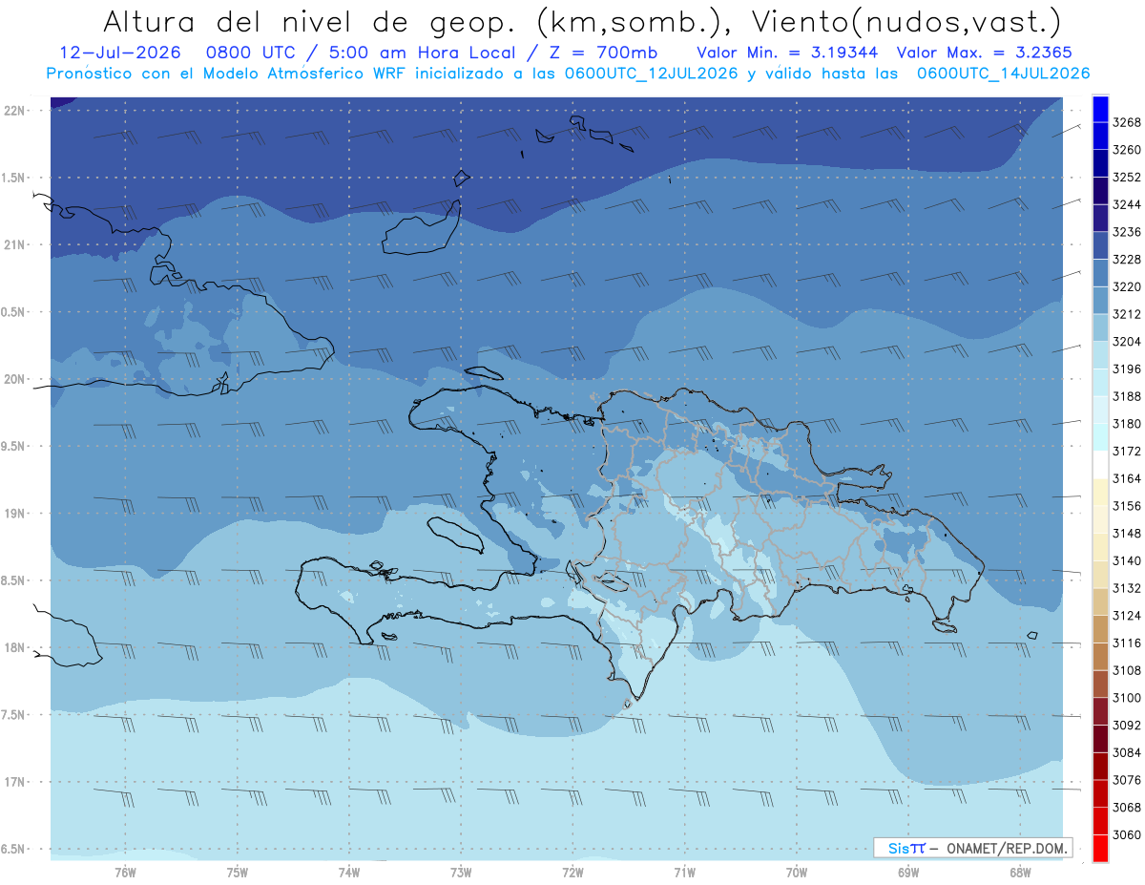The image size is (1145, 885).
Task: Select the '20N' latitude label
Action: [14, 379]
